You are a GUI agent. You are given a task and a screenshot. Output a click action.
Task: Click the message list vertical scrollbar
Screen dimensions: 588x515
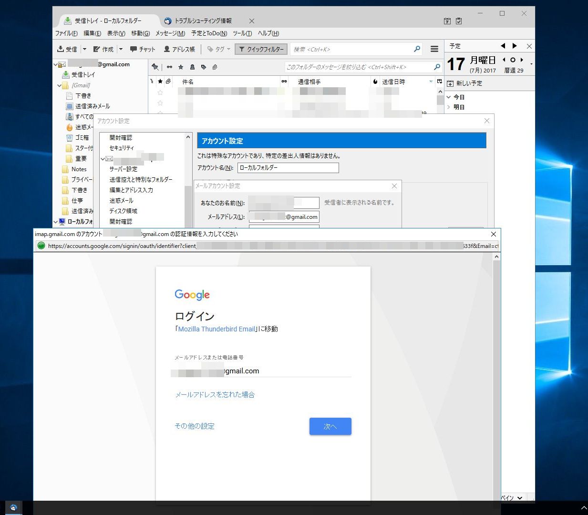pos(440,100)
